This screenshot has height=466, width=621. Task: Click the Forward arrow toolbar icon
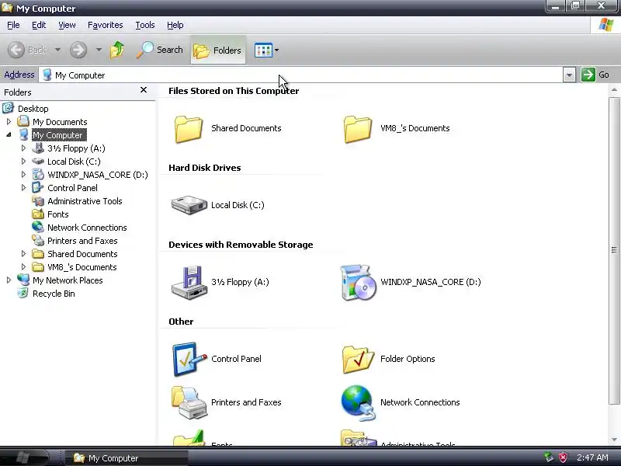[78, 50]
